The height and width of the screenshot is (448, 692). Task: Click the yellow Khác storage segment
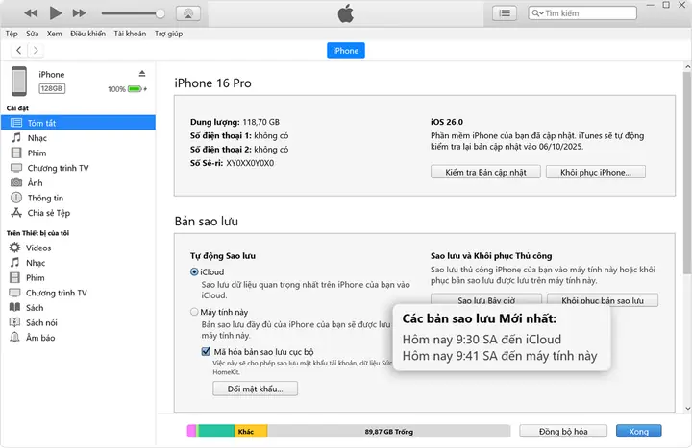(x=251, y=432)
